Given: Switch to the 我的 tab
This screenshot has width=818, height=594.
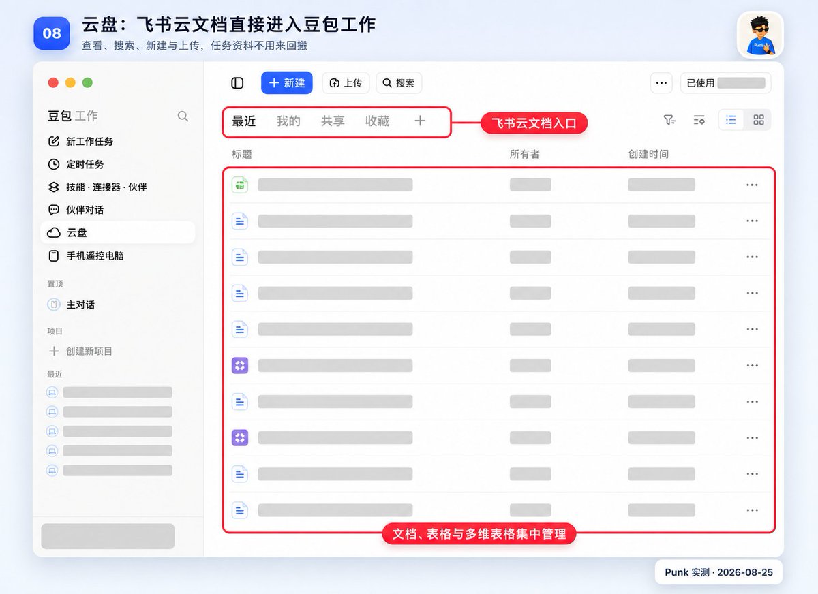Looking at the screenshot, I should 288,121.
